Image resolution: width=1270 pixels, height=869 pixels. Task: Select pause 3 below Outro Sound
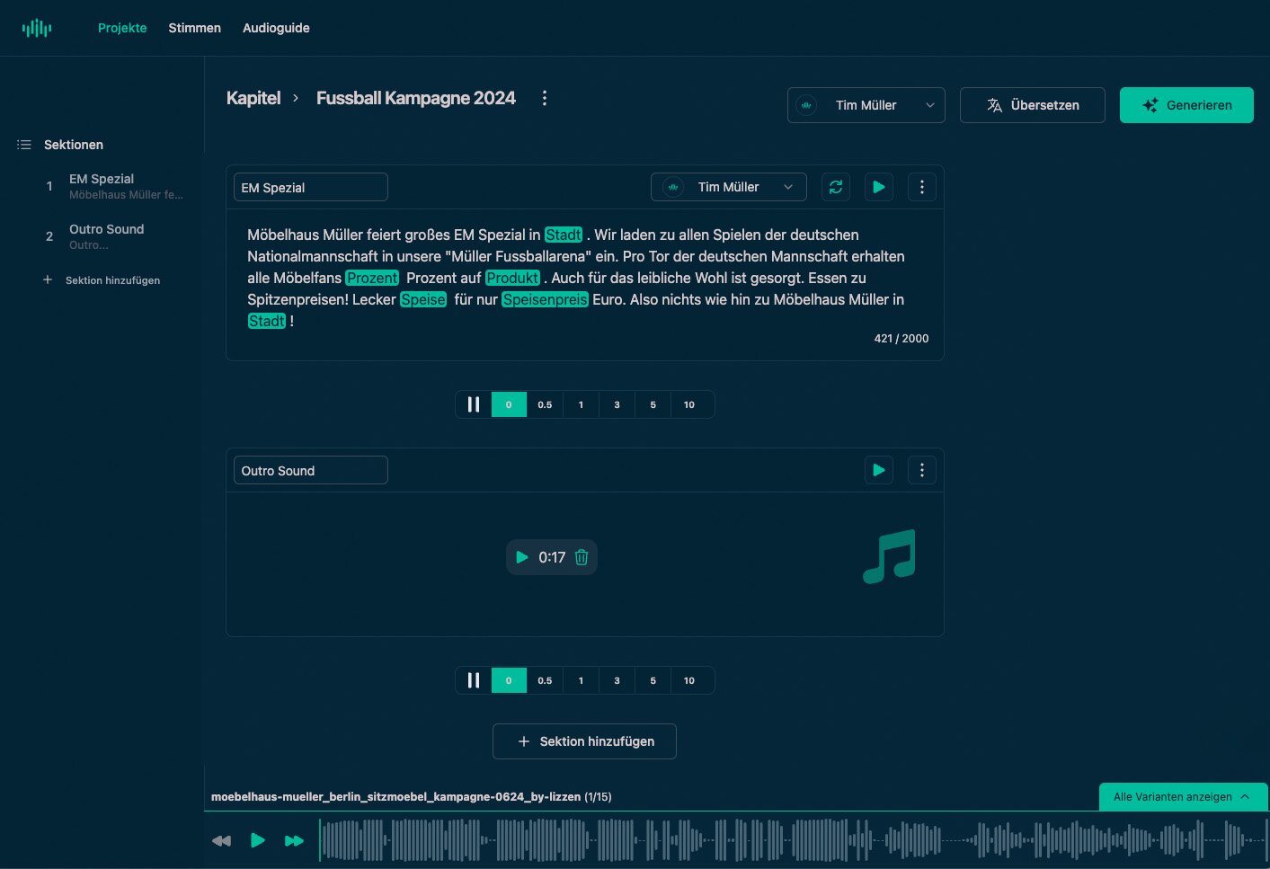[617, 680]
